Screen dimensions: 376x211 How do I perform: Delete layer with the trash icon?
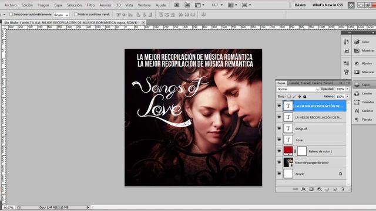(343, 189)
